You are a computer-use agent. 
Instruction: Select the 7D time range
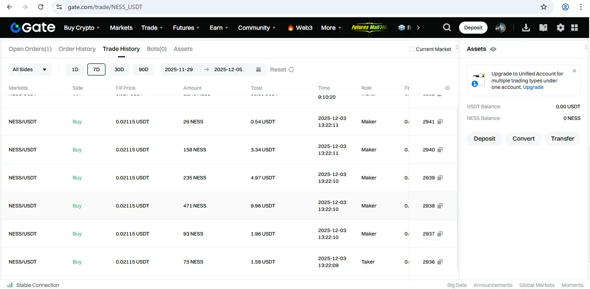click(x=96, y=69)
